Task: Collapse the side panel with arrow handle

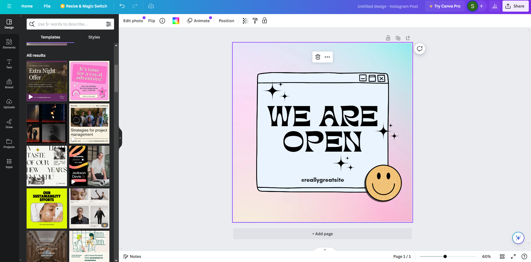Action: tap(120, 138)
